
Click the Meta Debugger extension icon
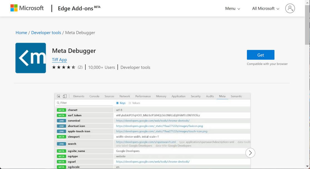[x=31, y=58]
